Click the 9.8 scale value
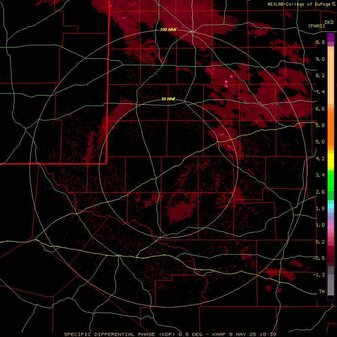 click(320, 42)
